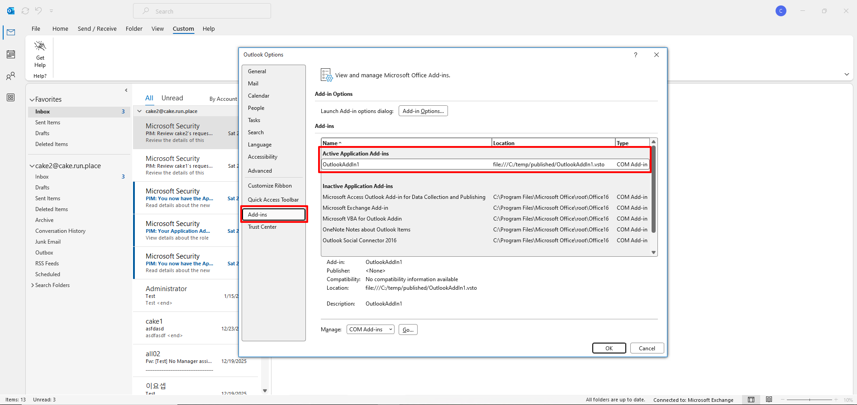Open Favorites Inbox folder
The width and height of the screenshot is (857, 405).
click(x=79, y=112)
